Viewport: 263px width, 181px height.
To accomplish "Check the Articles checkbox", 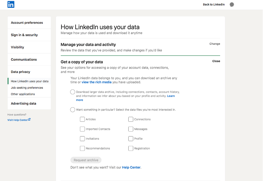I will pyautogui.click(x=82, y=119).
